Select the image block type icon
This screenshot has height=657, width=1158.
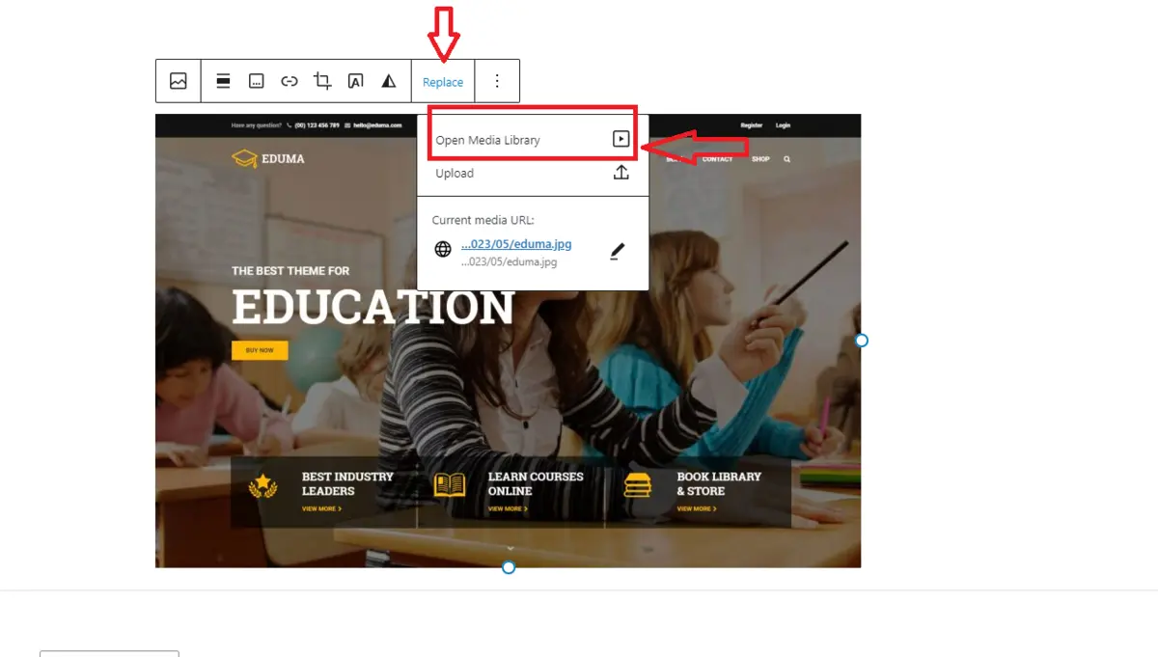pos(178,81)
